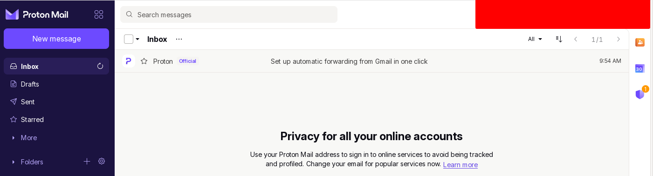
Task: Open the All filter dropdown
Action: tap(535, 39)
